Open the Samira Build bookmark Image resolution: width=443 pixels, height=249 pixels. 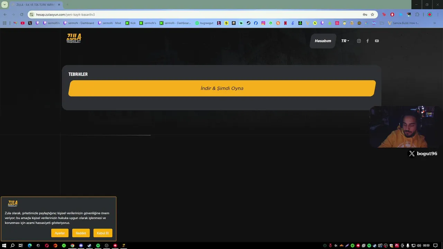point(404,23)
